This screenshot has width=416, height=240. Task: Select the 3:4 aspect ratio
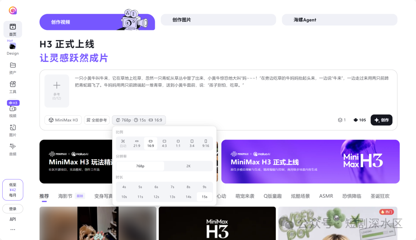click(x=192, y=143)
